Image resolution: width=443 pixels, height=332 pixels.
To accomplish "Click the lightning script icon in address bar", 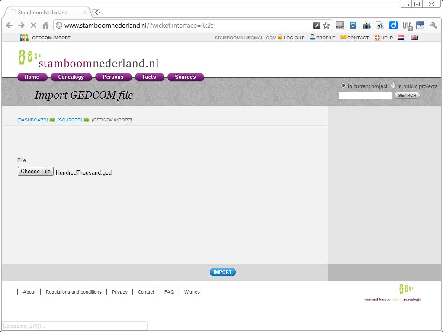I will point(316,26).
